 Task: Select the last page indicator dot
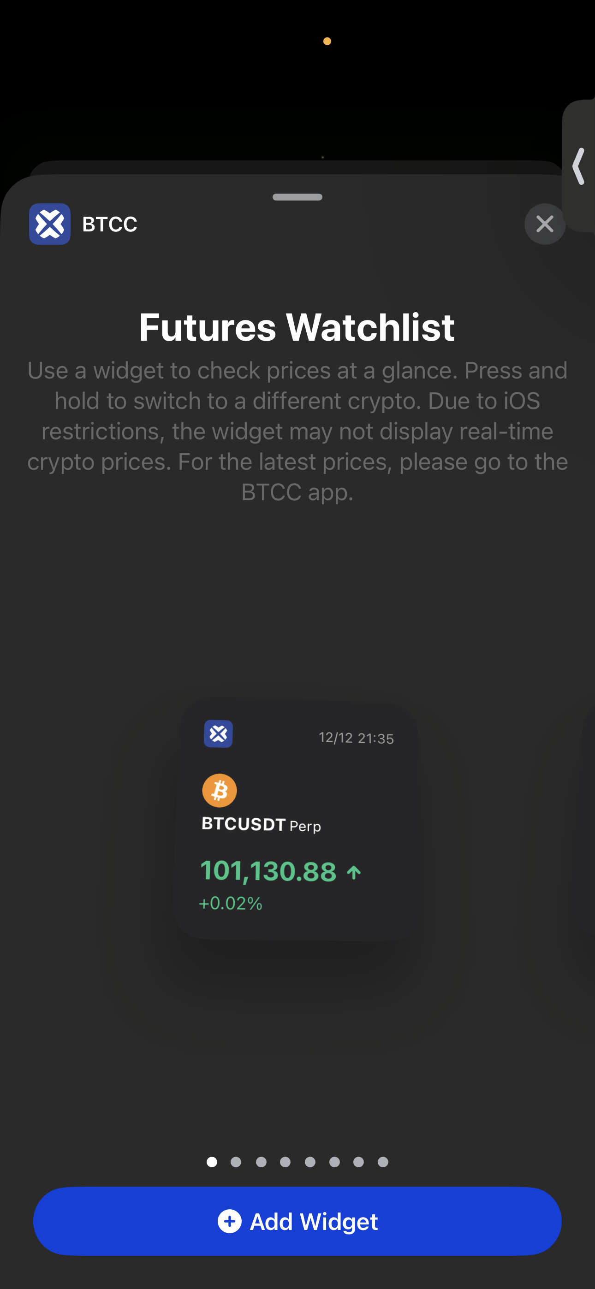(383, 1162)
